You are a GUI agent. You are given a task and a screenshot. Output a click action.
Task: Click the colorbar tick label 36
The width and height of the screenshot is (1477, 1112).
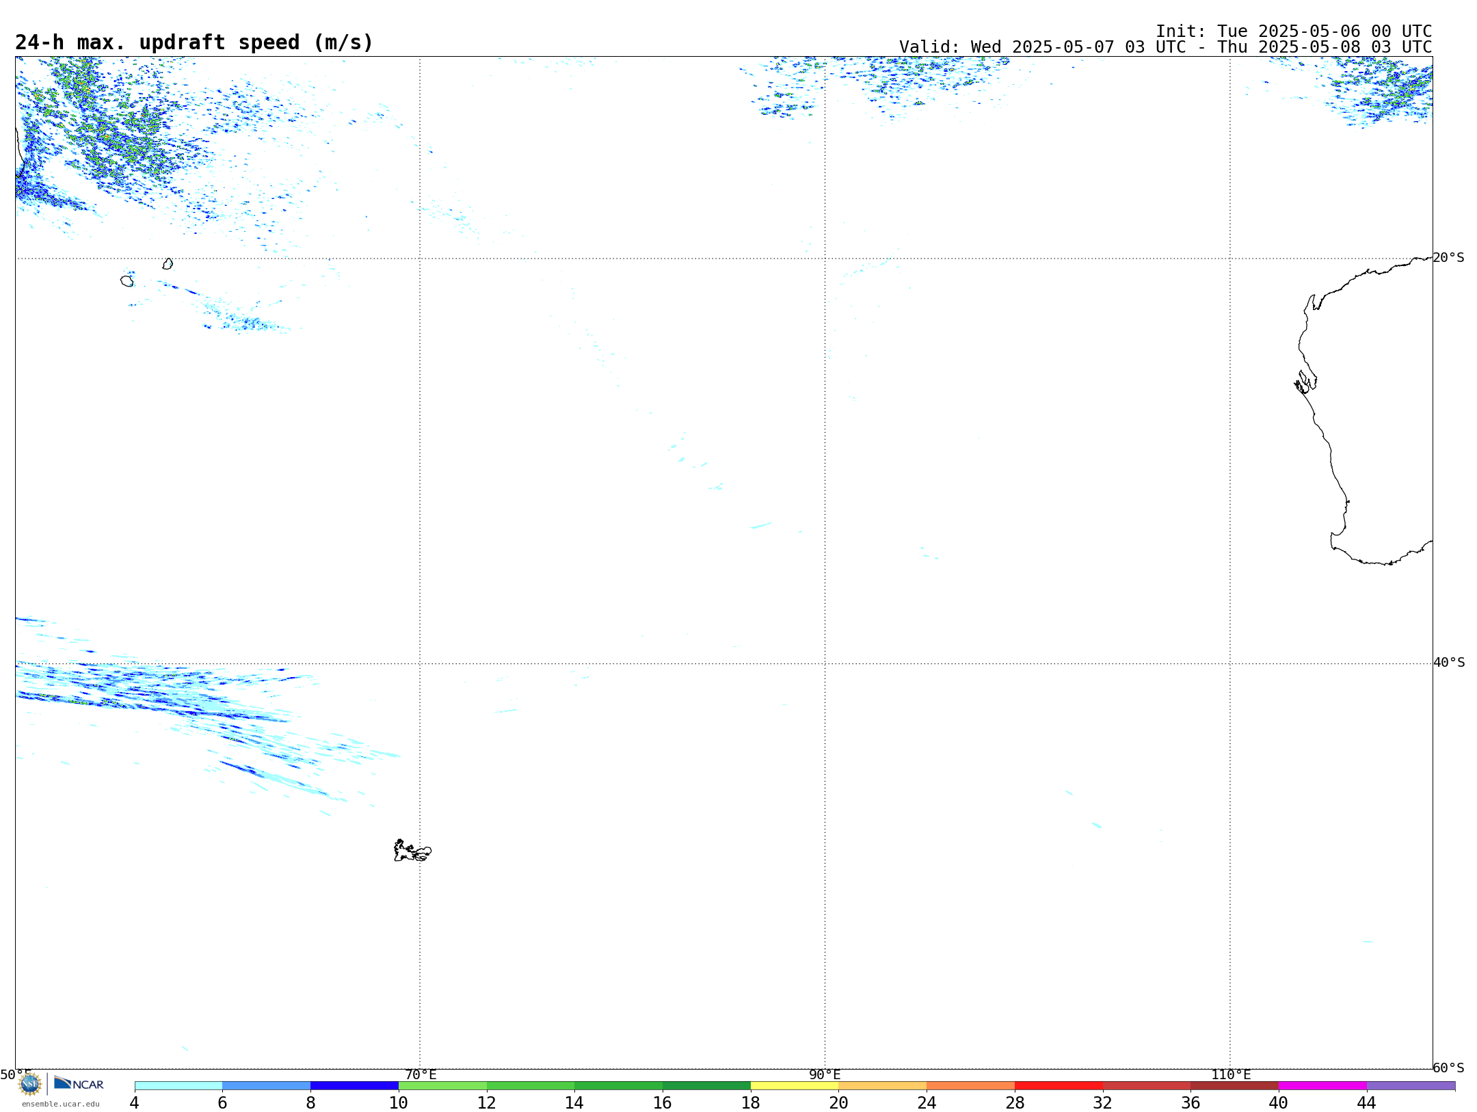tap(1190, 1103)
